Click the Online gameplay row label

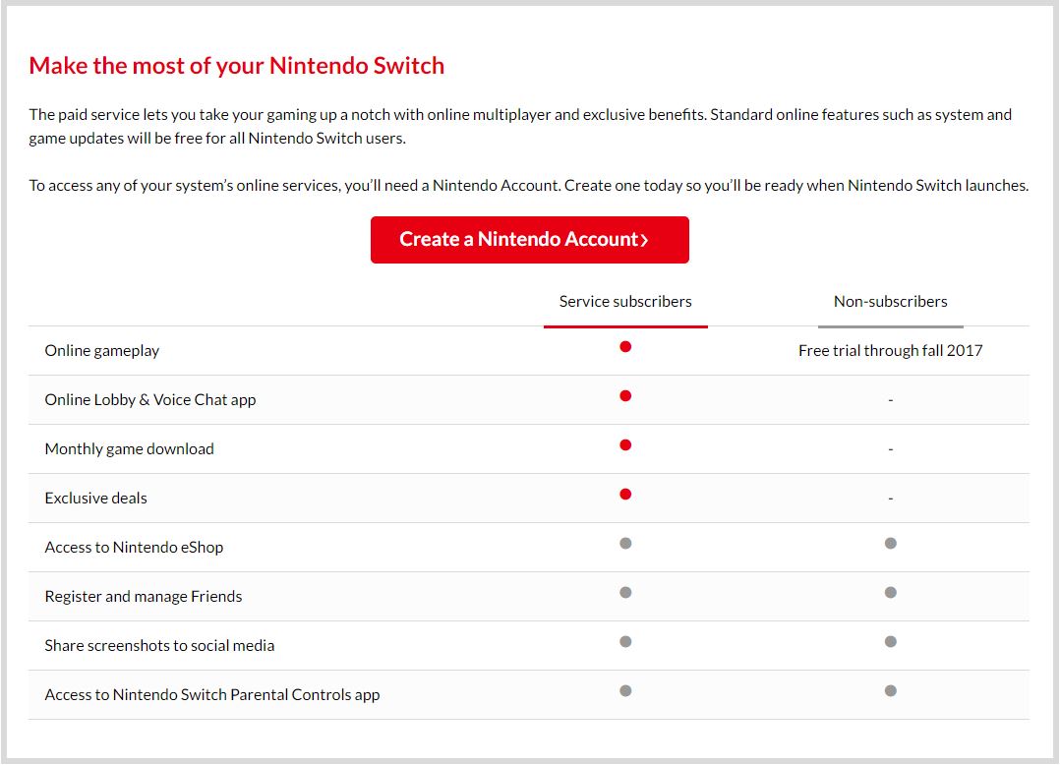point(102,351)
